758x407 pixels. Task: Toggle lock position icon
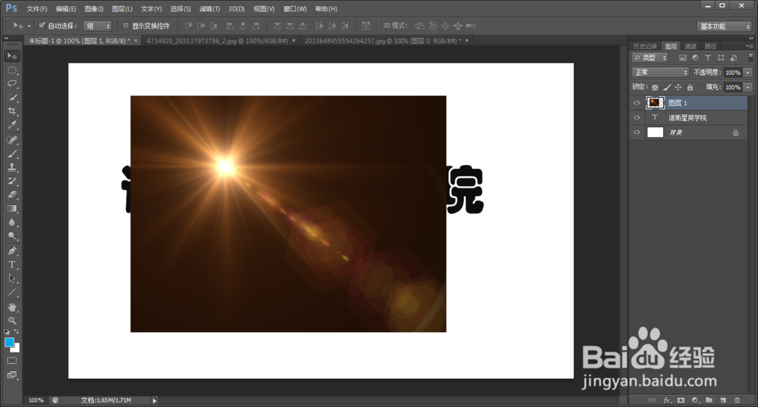click(x=678, y=87)
